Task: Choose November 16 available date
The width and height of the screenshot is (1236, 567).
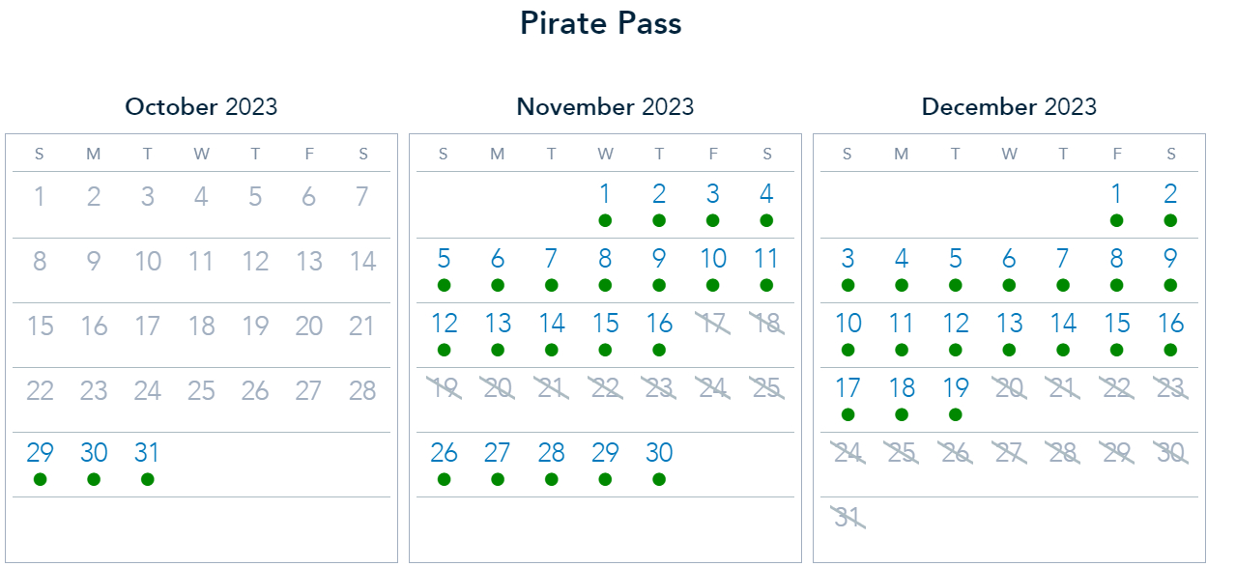Action: point(659,324)
